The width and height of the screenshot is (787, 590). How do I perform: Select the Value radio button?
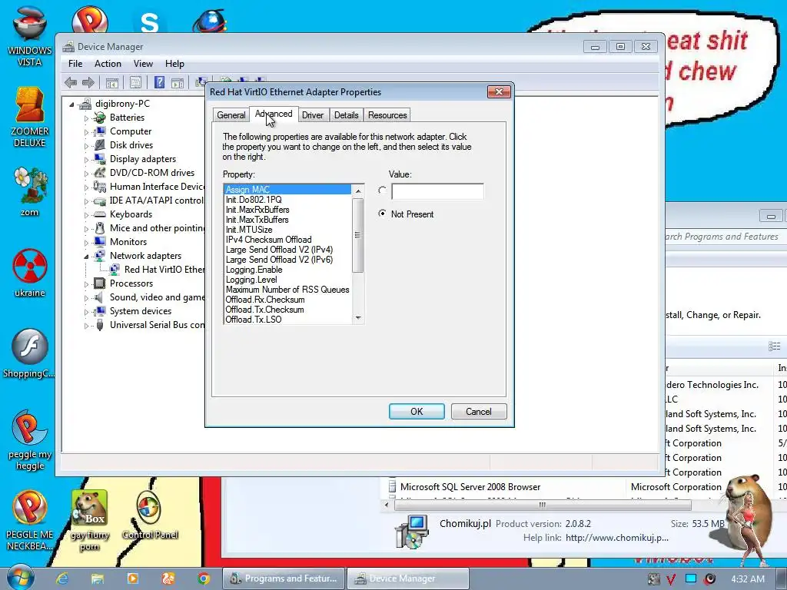(x=383, y=191)
